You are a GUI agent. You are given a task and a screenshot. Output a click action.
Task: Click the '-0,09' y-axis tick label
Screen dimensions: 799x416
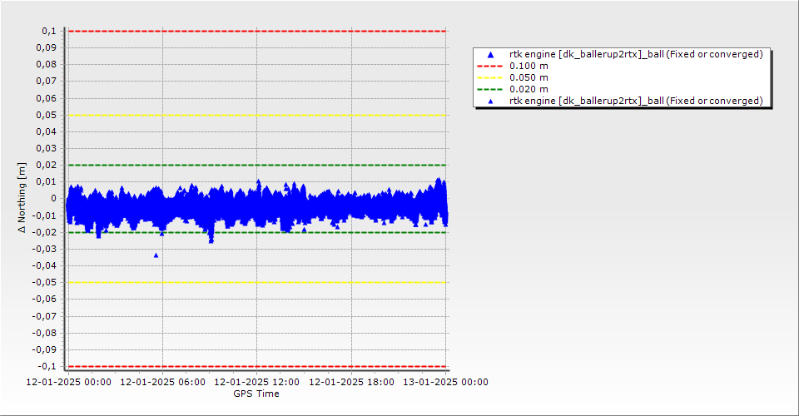44,349
